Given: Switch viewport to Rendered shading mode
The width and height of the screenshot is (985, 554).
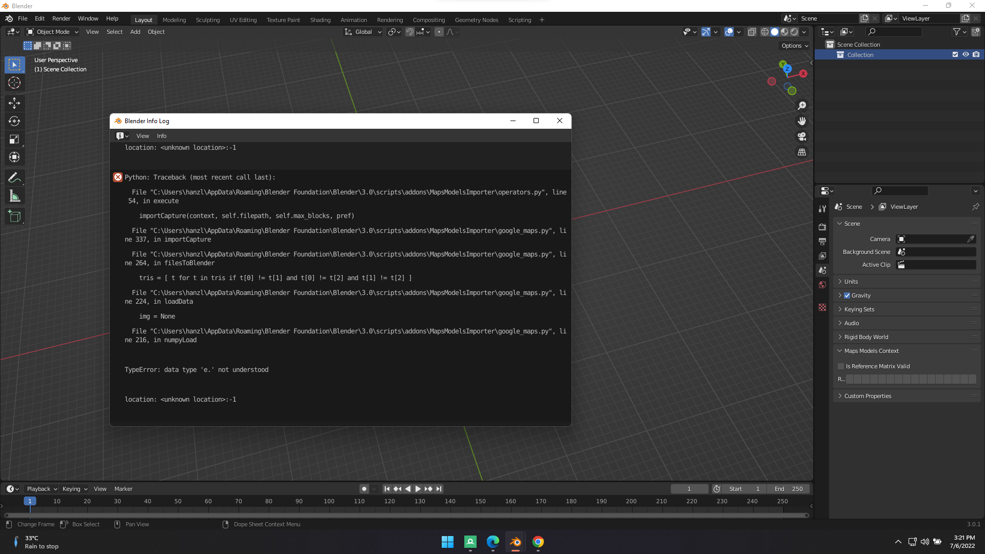Looking at the screenshot, I should click(x=794, y=31).
